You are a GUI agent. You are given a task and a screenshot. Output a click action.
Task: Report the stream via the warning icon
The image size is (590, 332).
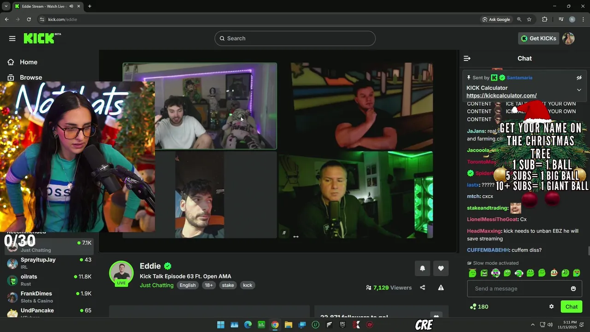(x=441, y=287)
